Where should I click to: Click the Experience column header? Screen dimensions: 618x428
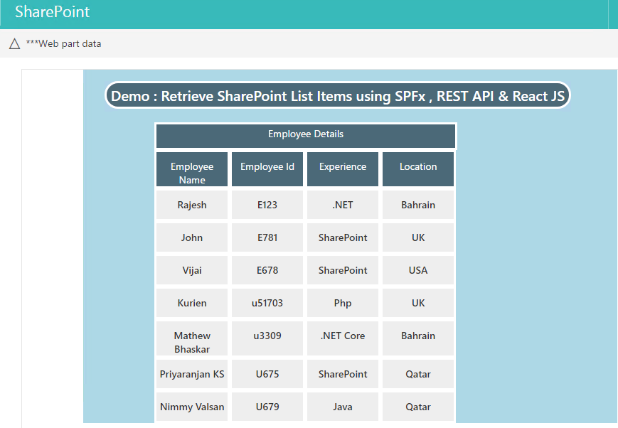(x=343, y=167)
